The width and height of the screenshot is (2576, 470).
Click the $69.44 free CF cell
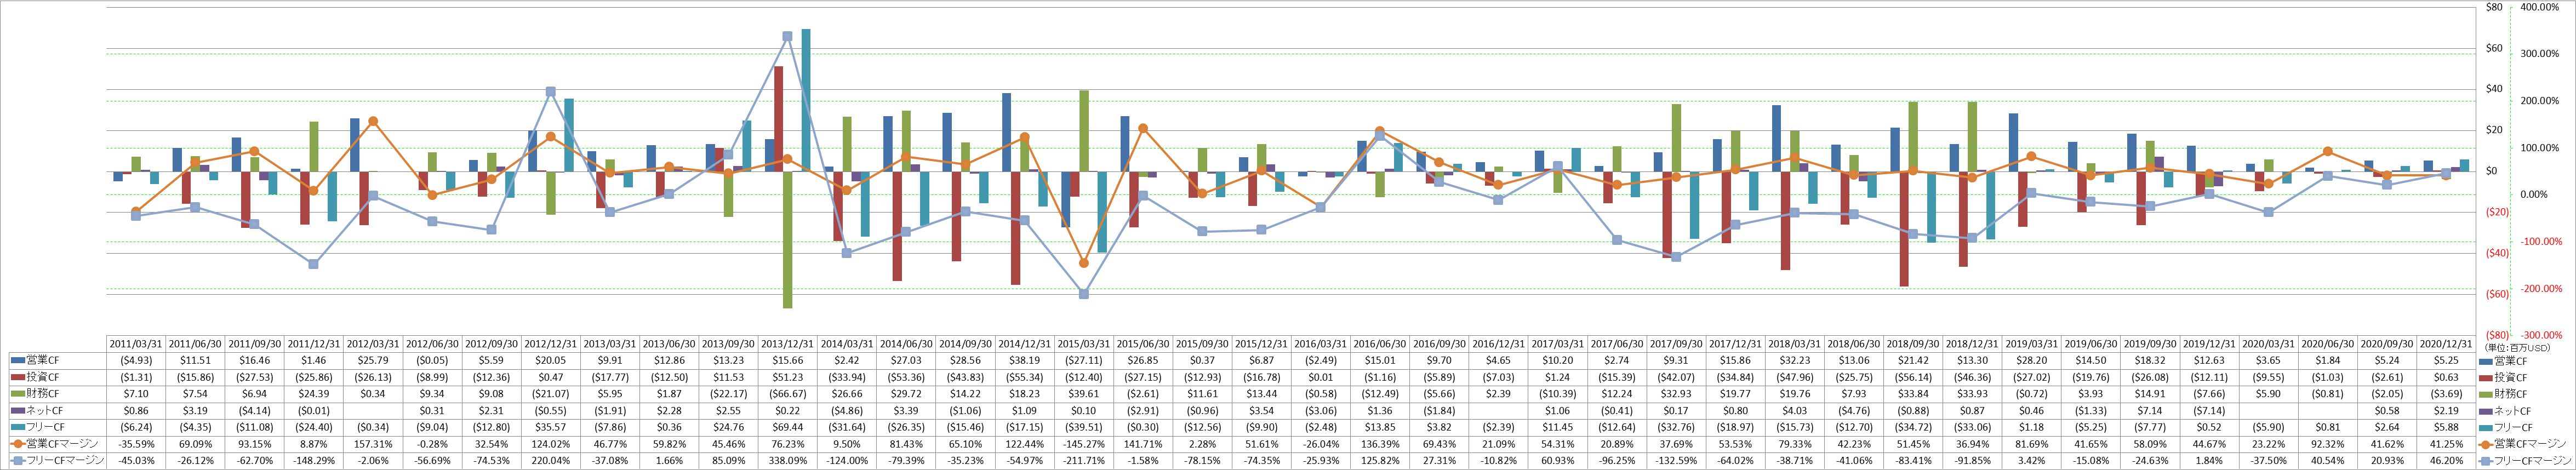[788, 427]
